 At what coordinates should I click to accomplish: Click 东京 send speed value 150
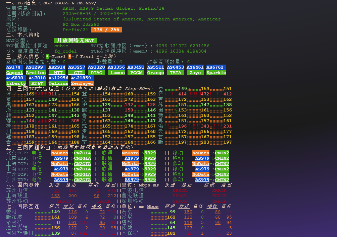188,212
